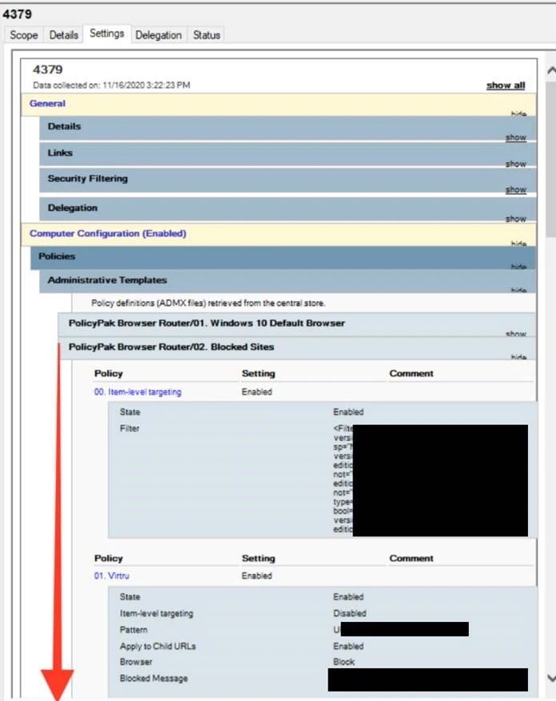The image size is (556, 701).
Task: Expand the Links section
Action: [515, 164]
